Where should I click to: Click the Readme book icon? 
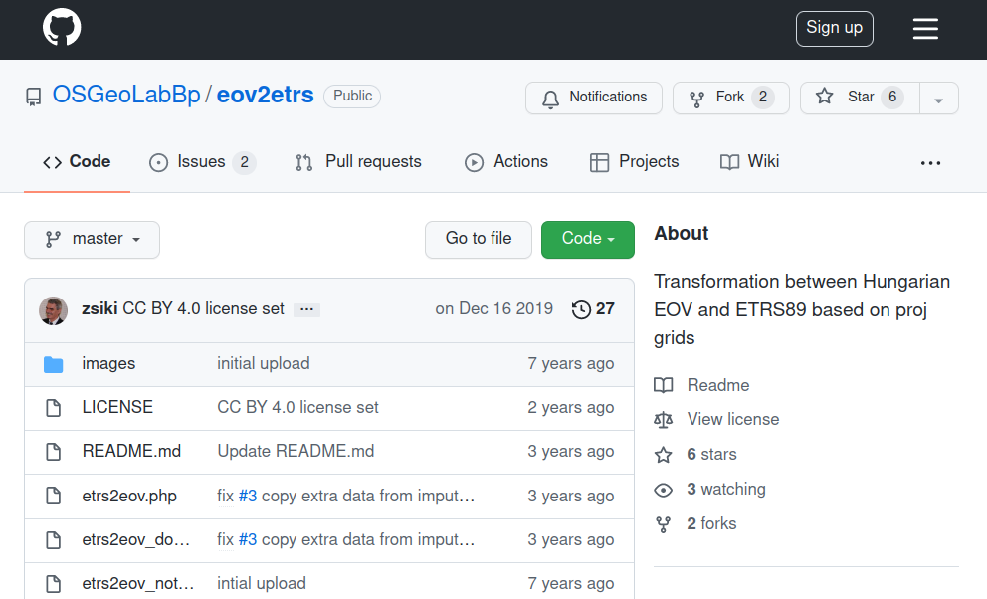pyautogui.click(x=664, y=385)
